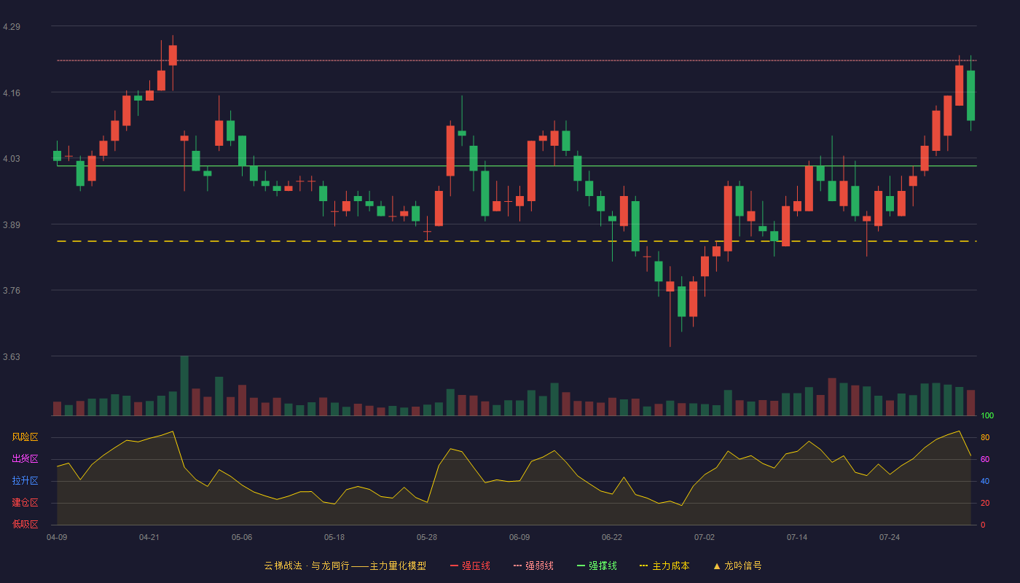Click the magenta 60 indicator scale value
Viewport: 1020px width, 583px height.
(x=985, y=459)
